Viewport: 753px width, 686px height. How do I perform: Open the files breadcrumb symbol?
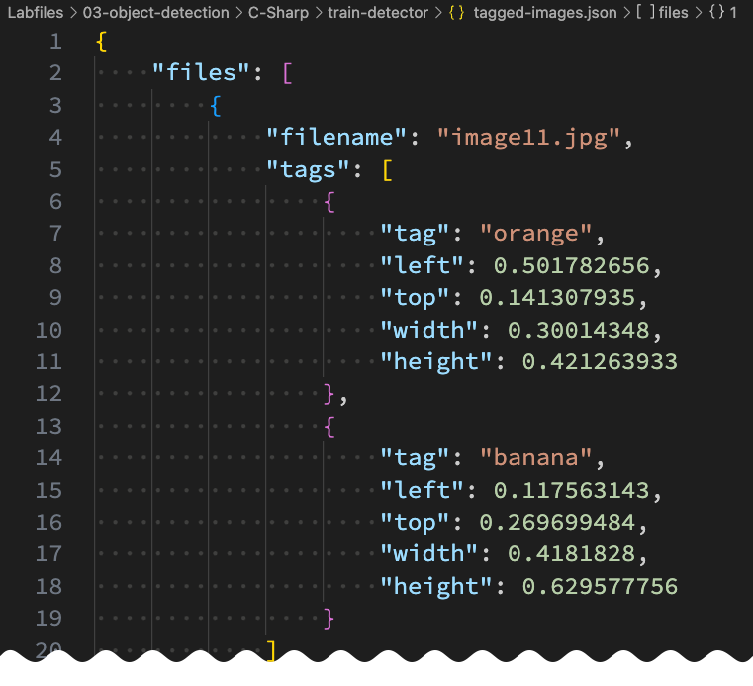coord(673,13)
